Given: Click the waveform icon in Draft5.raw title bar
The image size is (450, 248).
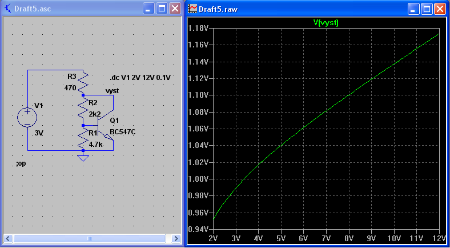Looking at the screenshot, I should click(x=192, y=9).
